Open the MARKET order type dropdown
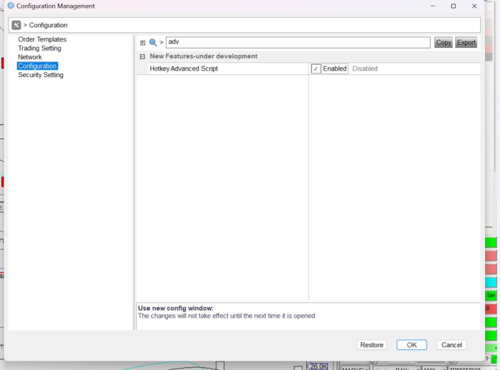The image size is (500, 370). point(354,368)
